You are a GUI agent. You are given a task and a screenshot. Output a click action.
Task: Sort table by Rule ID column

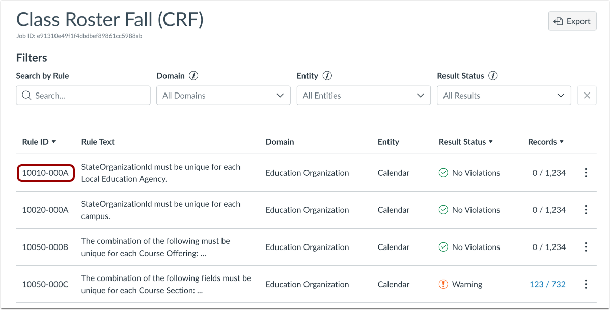pyautogui.click(x=39, y=142)
